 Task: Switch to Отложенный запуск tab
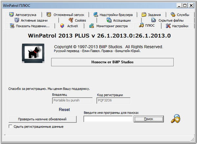pyautogui.click(x=65, y=14)
